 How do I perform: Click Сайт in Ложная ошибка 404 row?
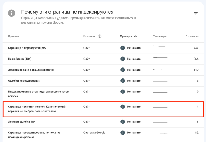[x=87, y=122]
